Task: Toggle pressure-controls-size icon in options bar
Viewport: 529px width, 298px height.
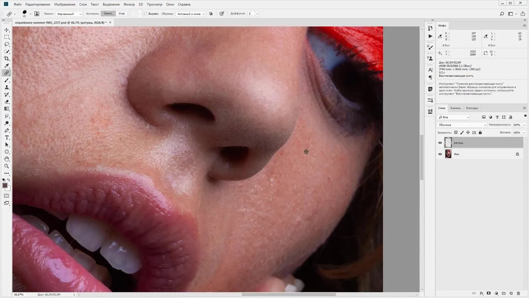Action: tap(222, 14)
